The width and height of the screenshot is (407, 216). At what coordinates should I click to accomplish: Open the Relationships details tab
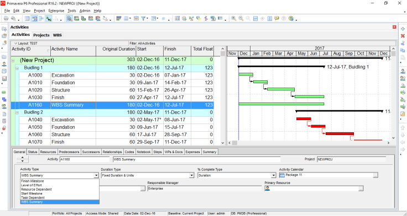point(112,152)
